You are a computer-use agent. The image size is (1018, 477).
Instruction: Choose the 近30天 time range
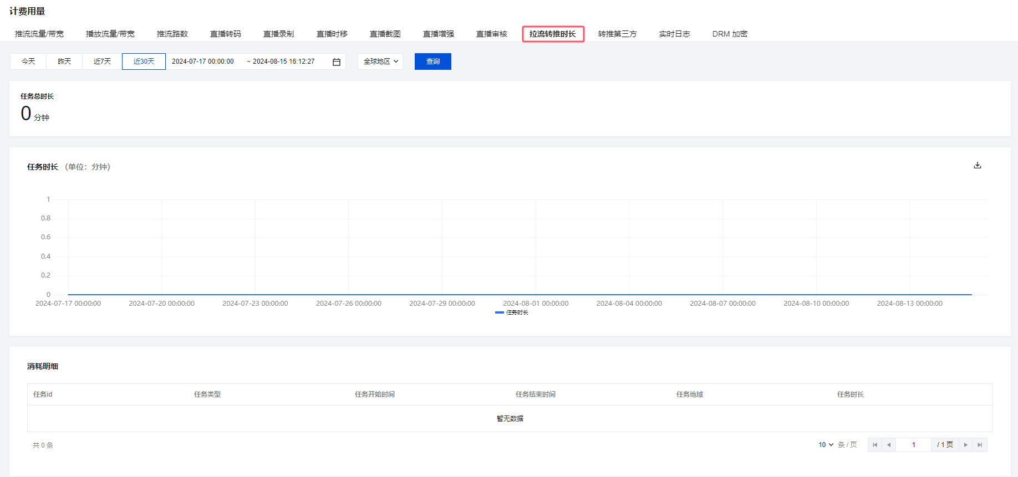(x=144, y=61)
